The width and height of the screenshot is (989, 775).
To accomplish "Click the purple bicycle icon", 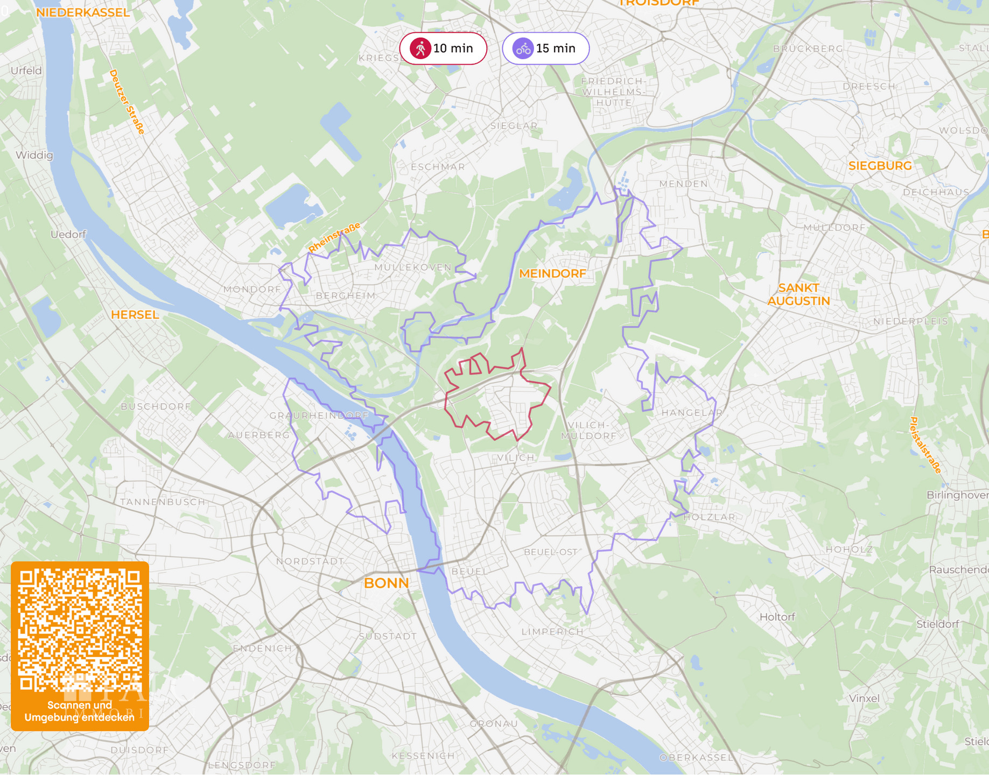I will pos(523,48).
